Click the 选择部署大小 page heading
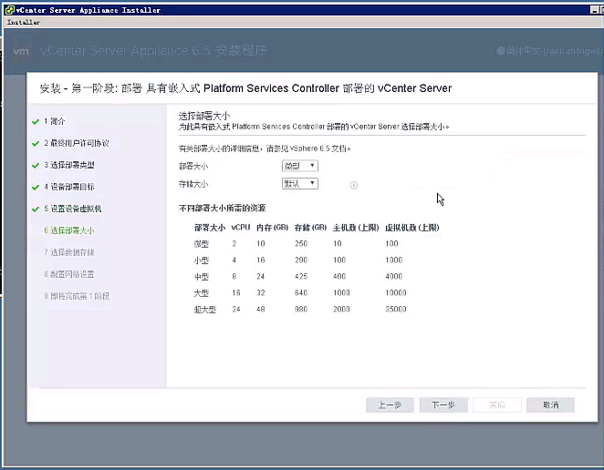Viewport: 604px width, 470px height. pyautogui.click(x=204, y=116)
